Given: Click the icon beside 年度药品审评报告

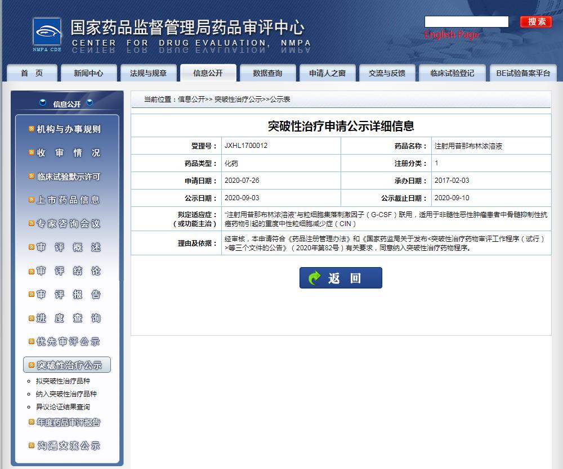Looking at the screenshot, I should [32, 422].
